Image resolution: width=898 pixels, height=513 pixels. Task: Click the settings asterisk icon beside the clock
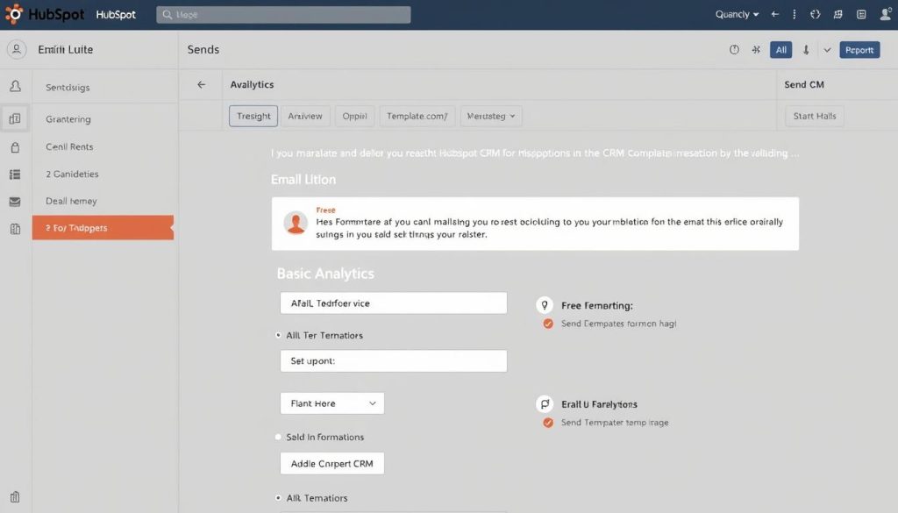(756, 50)
